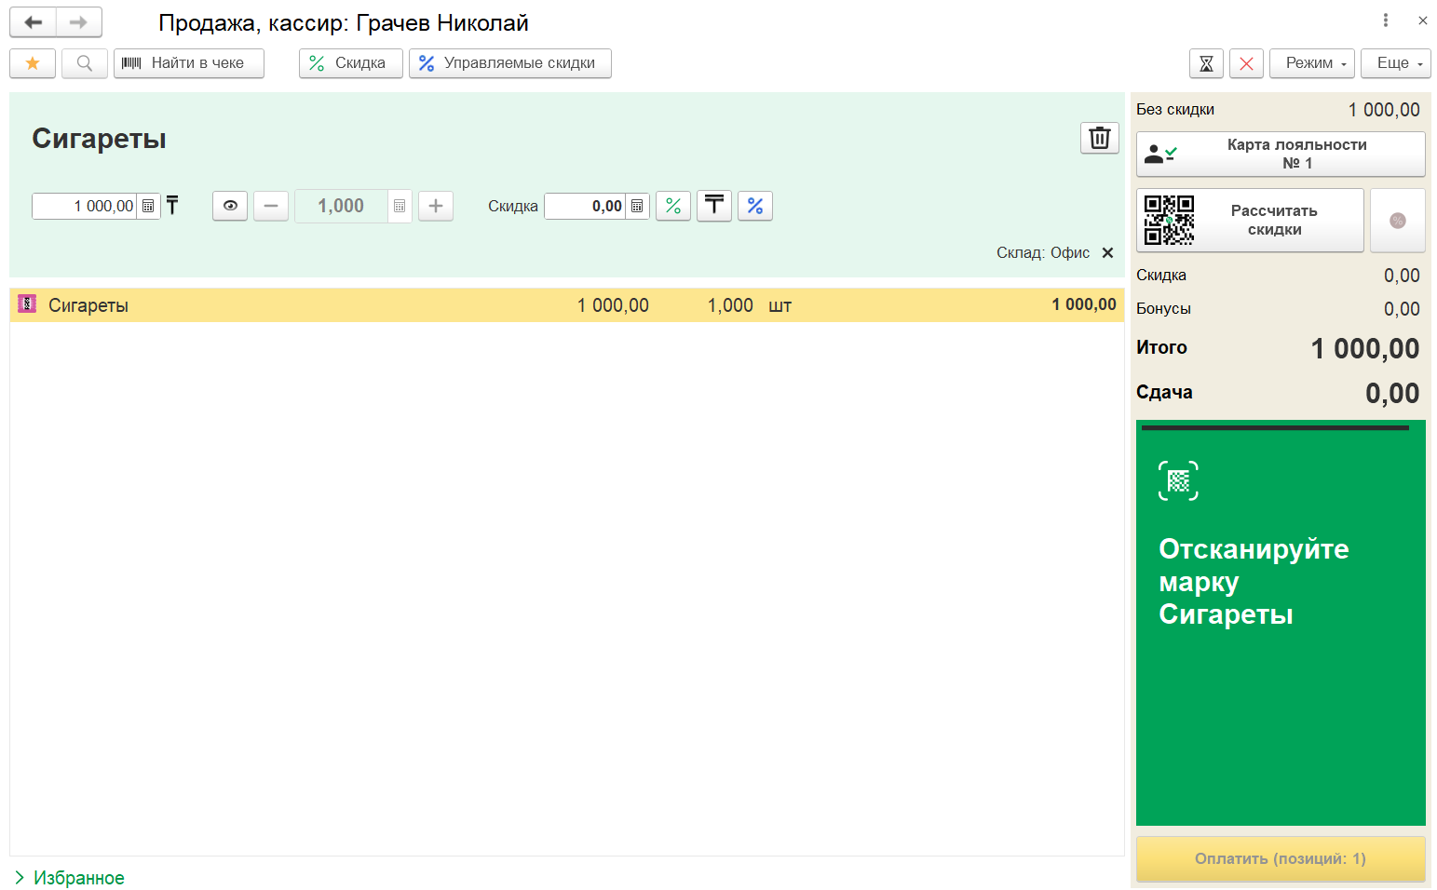Clear the Склад: Офис warehouse with X
Viewport: 1437px width, 890px height.
(x=1107, y=252)
